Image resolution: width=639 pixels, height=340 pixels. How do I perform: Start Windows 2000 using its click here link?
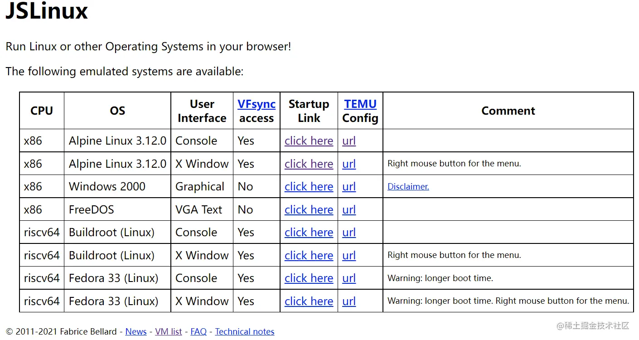tap(309, 186)
